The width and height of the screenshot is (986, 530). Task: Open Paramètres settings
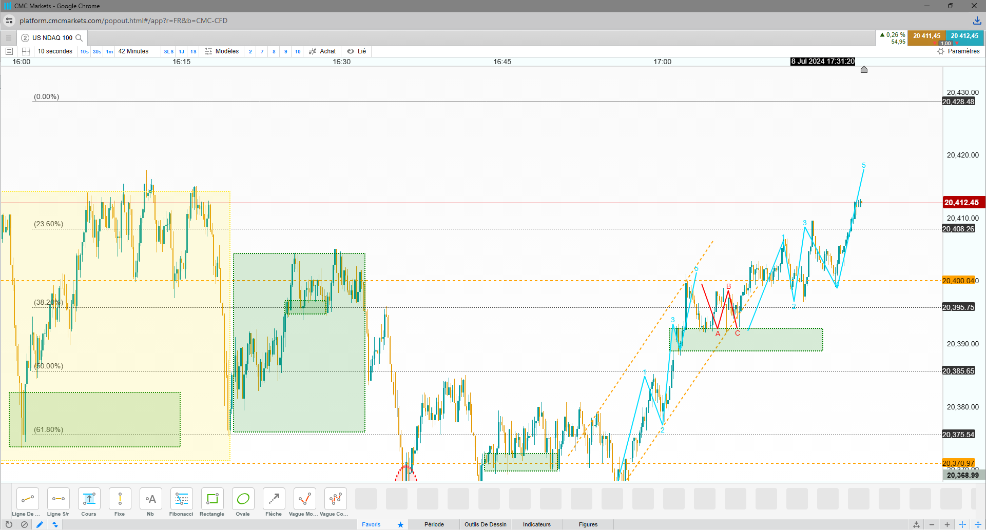click(958, 51)
